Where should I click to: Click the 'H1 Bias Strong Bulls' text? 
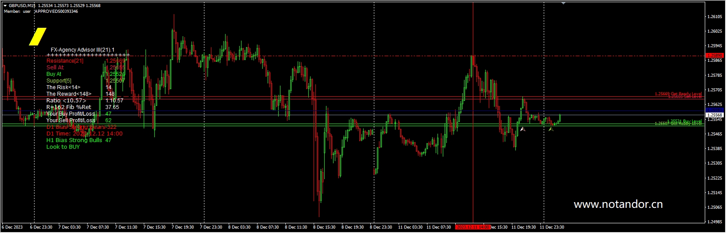coord(74,140)
